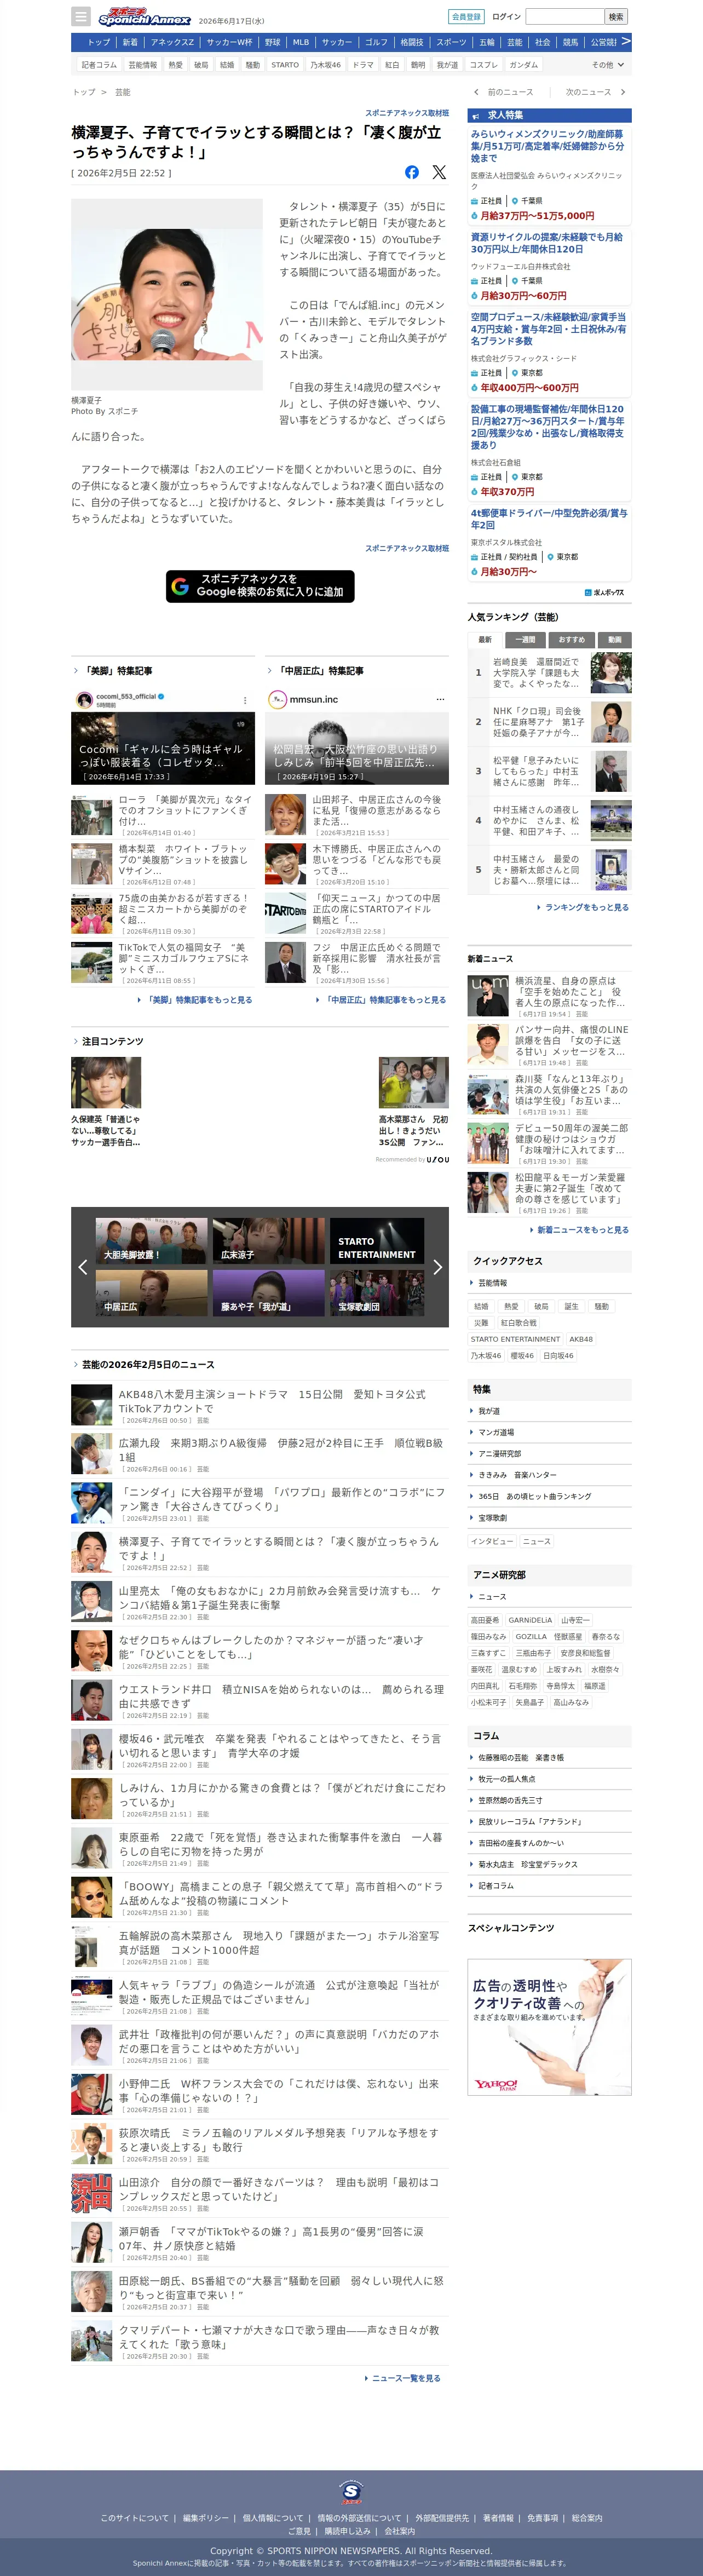Expand the その他 dropdown in the sub navigation
This screenshot has height=2576, width=703.
click(608, 65)
